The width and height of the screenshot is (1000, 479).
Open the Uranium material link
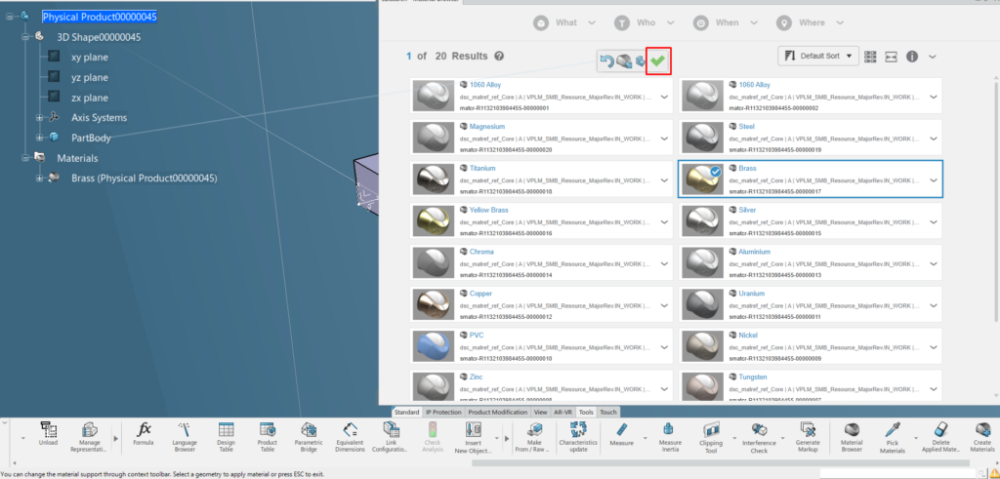click(x=751, y=294)
